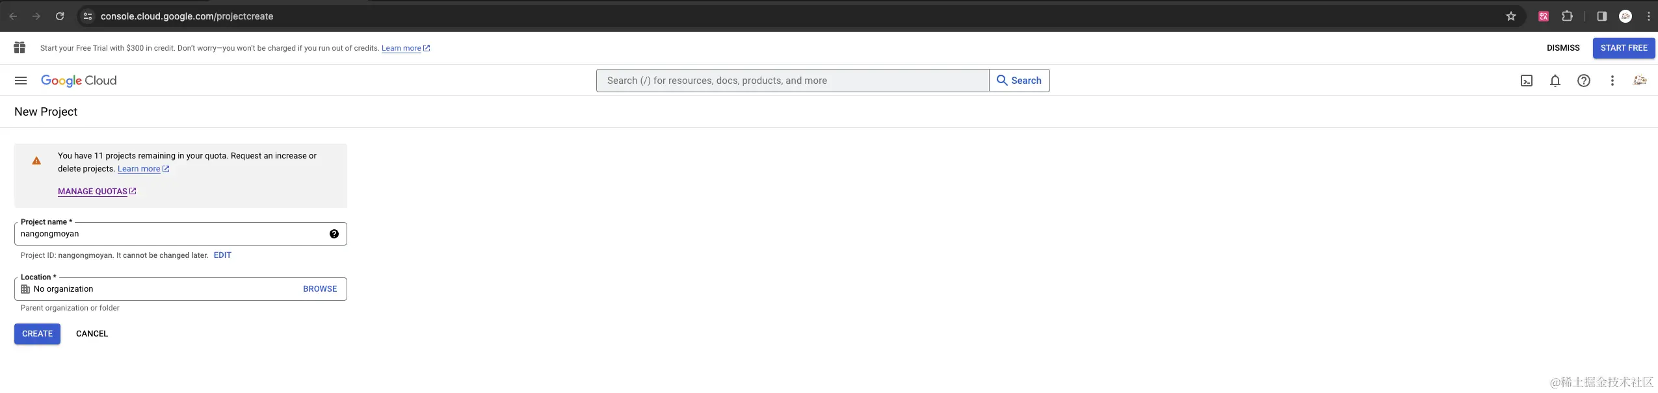Open the Chrome profile avatar

pyautogui.click(x=1625, y=16)
